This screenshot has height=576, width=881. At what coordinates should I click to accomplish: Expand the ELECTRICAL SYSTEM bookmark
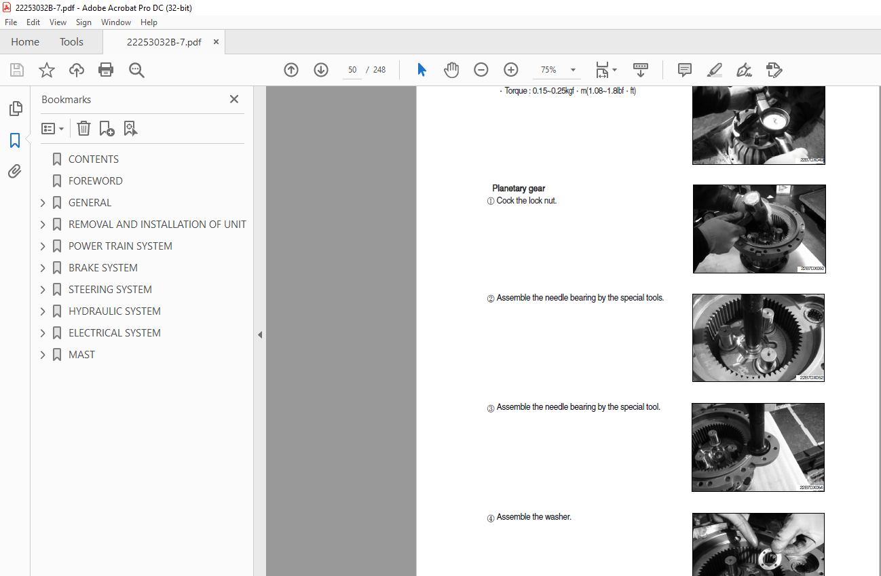tap(43, 333)
